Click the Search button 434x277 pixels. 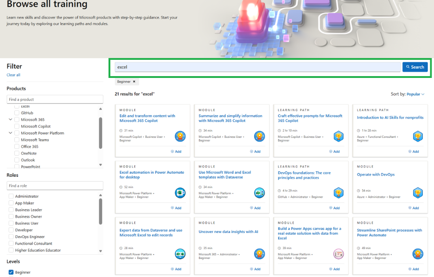(x=415, y=67)
